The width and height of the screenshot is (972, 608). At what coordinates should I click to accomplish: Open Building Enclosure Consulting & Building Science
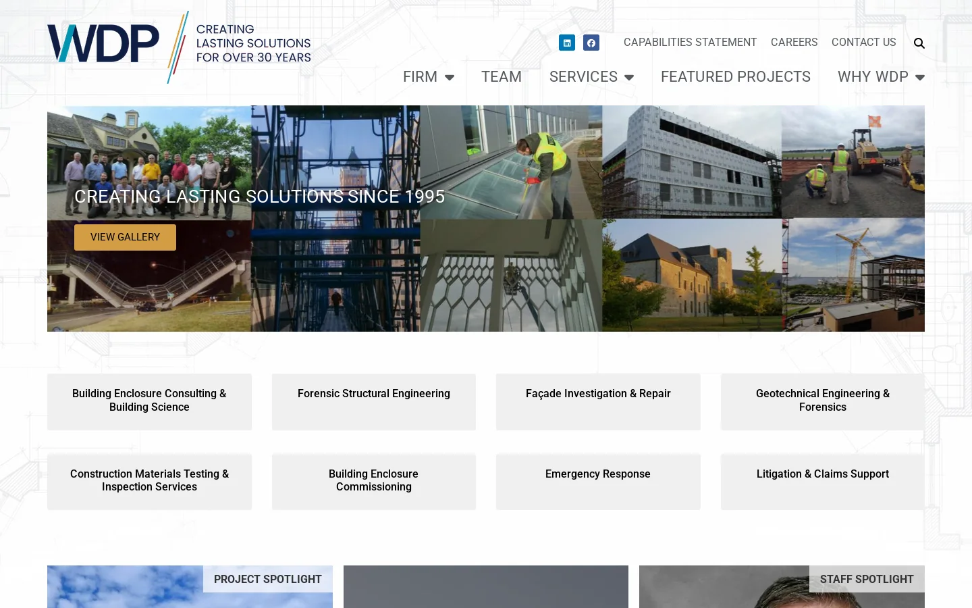[149, 402]
